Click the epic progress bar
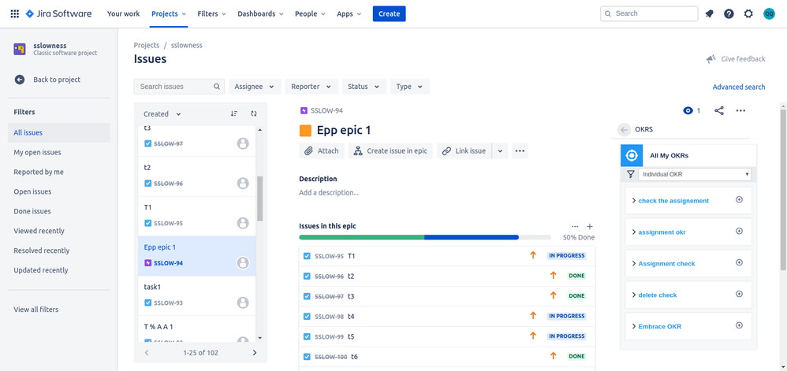Image resolution: width=787 pixels, height=371 pixels. (x=424, y=237)
